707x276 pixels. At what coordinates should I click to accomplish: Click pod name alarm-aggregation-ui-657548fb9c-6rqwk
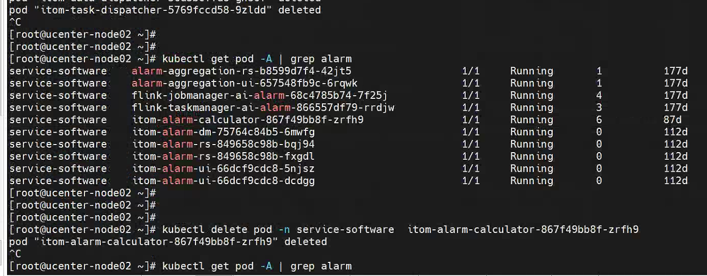pyautogui.click(x=245, y=83)
